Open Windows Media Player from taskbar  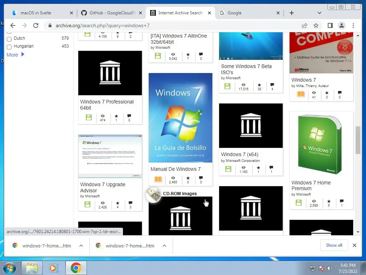[x=53, y=268]
